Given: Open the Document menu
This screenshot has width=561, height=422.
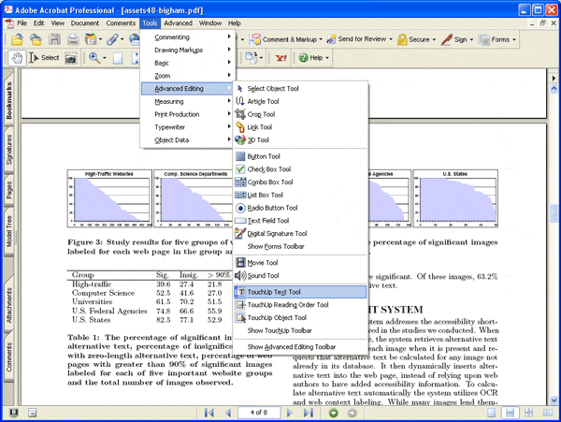Looking at the screenshot, I should (85, 23).
